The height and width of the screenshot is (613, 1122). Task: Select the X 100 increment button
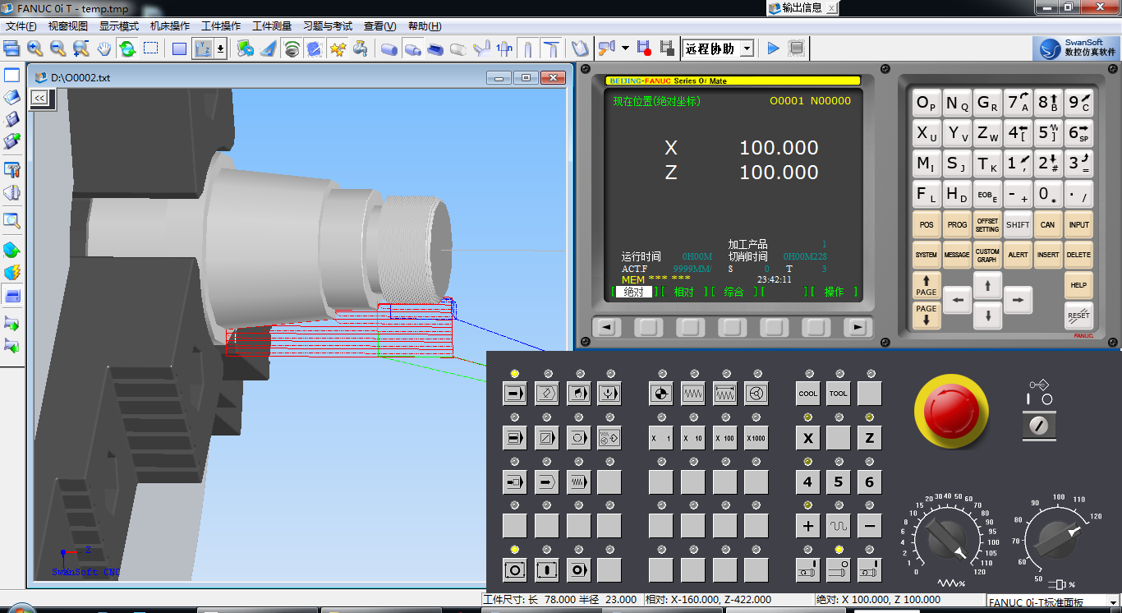click(725, 438)
